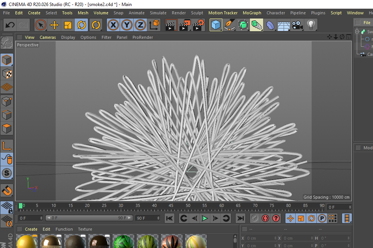373x248 pixels.
Task: Go to start of animation
Action: [170, 218]
